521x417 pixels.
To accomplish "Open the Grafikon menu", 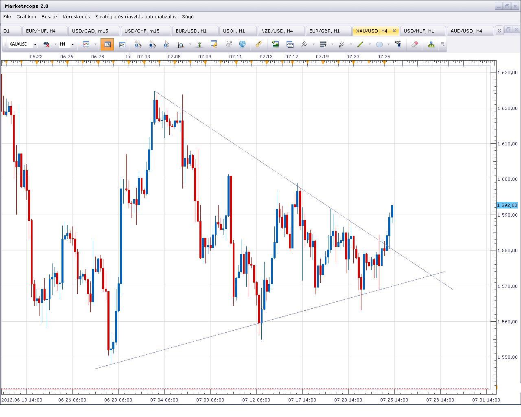I will pyautogui.click(x=26, y=17).
